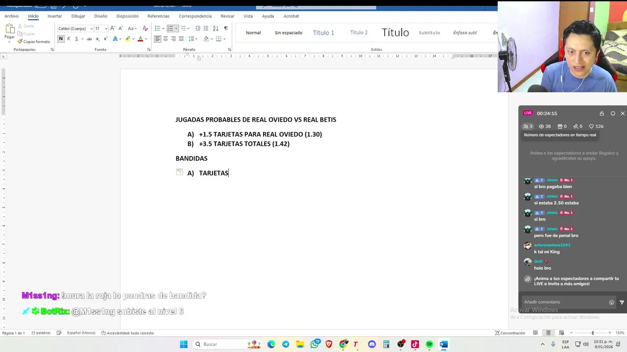Open Fuente dialog launcher

(x=149, y=49)
